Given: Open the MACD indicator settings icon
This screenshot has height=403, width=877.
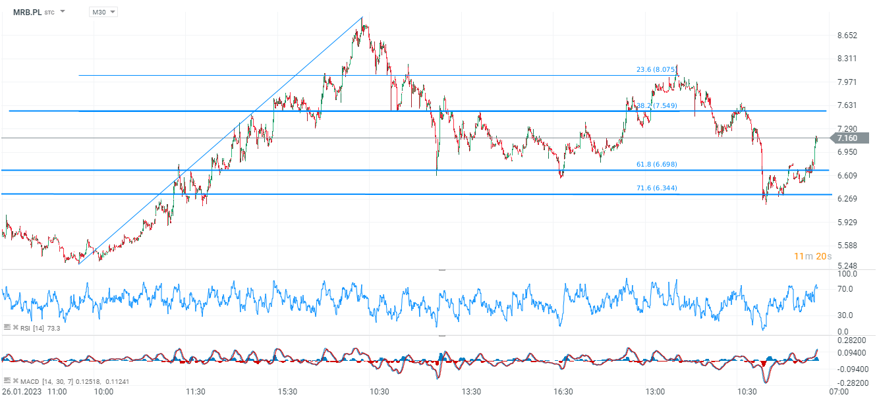Looking at the screenshot, I should tap(7, 381).
